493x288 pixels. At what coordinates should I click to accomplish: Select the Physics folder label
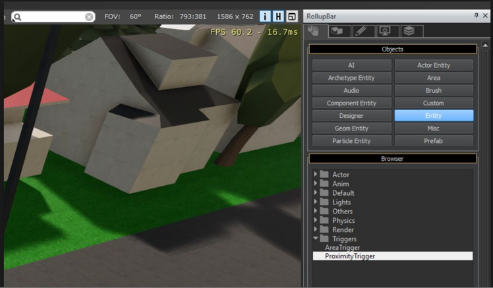click(343, 220)
